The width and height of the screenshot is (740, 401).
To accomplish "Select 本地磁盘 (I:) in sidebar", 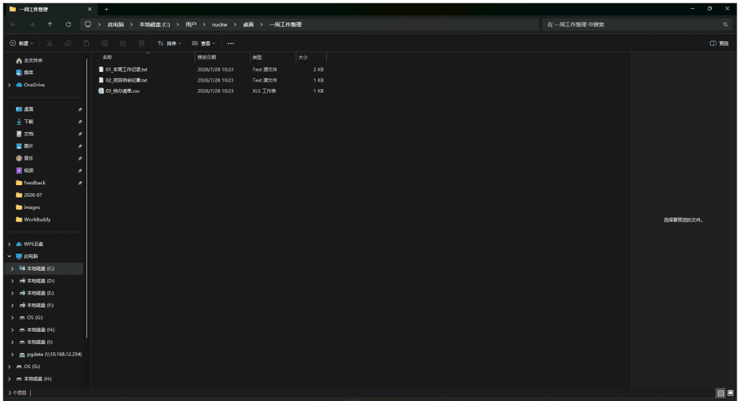I will (x=36, y=342).
